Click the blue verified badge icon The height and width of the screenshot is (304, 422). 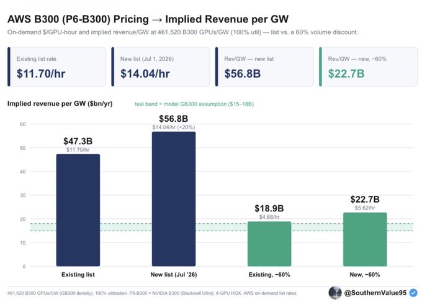(413, 293)
